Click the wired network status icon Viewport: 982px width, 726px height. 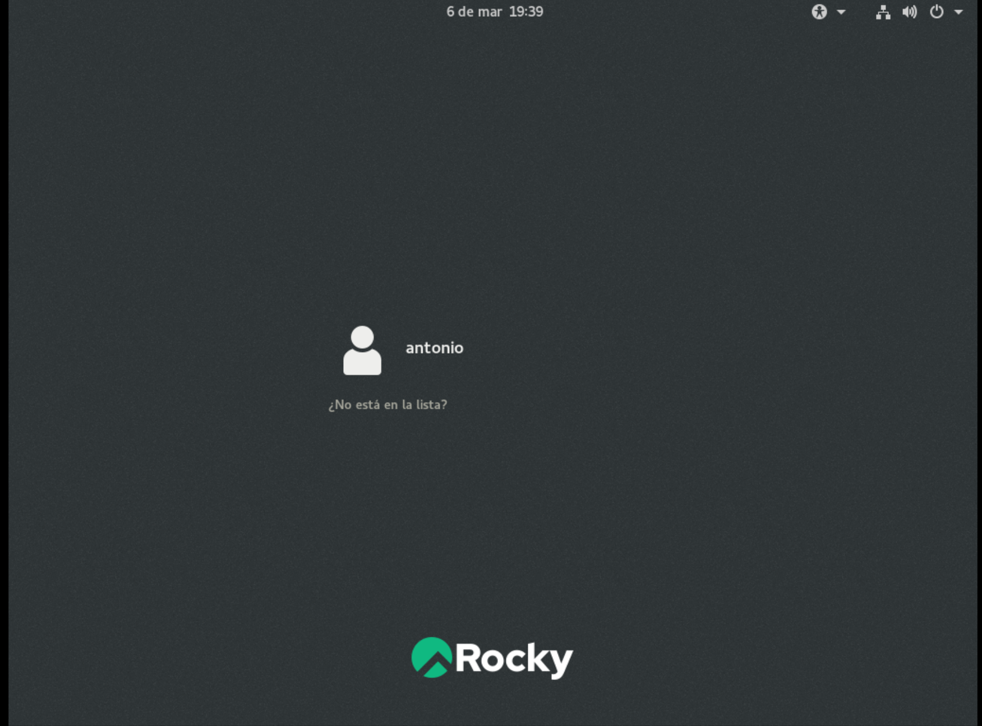[x=883, y=12]
